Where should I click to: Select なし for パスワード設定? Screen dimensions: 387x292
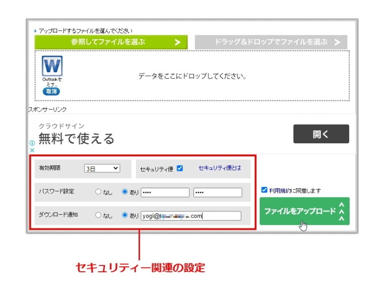pos(98,192)
